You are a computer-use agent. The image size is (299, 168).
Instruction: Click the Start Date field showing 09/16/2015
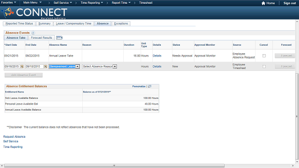pos(12,66)
